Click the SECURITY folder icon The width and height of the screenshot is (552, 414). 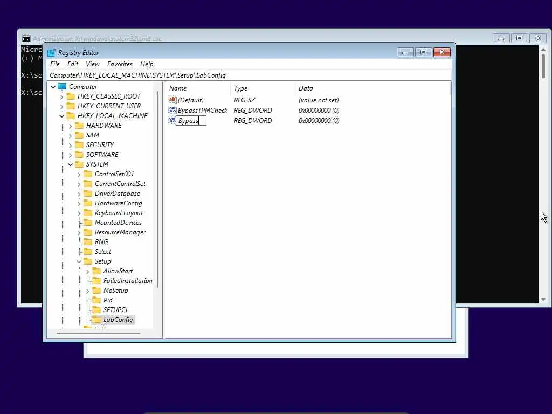(x=79, y=144)
